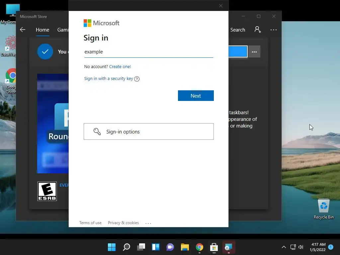Click the volume speaker icon in the tray
Screen dimensions: 340x255
pos(301,247)
